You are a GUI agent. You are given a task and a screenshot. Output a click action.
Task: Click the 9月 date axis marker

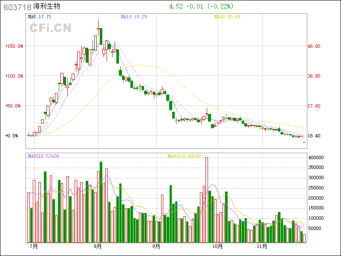(156, 246)
